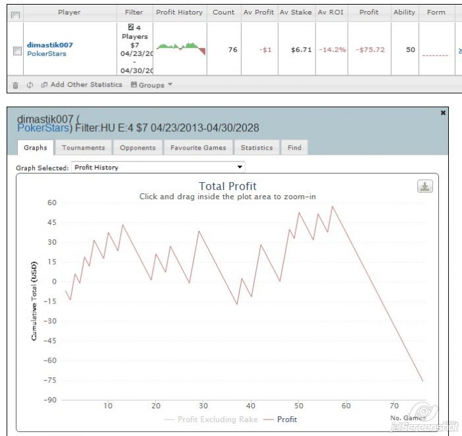Click PokerStars link in panel header
The image size is (462, 436).
point(43,128)
